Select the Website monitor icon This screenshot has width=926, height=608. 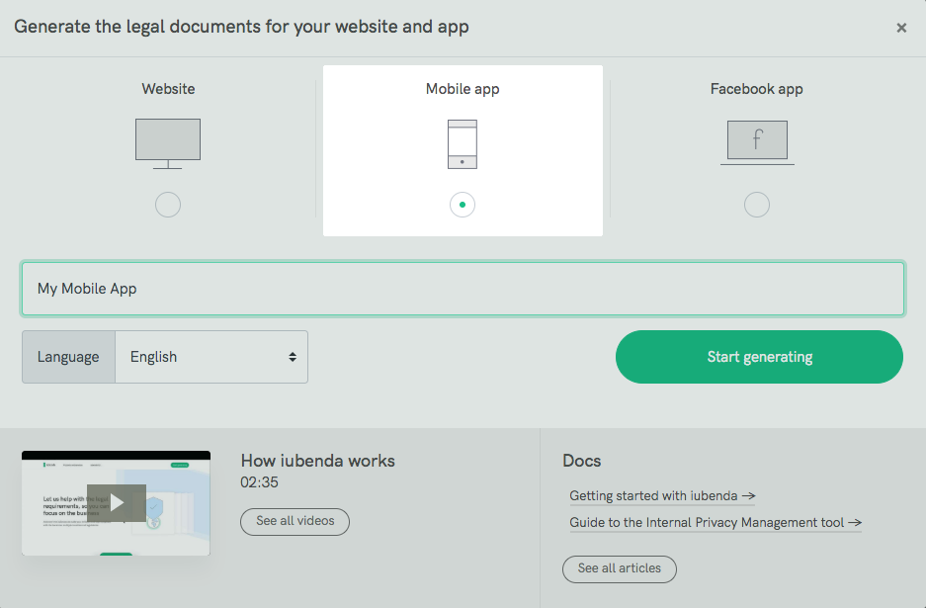(x=167, y=141)
